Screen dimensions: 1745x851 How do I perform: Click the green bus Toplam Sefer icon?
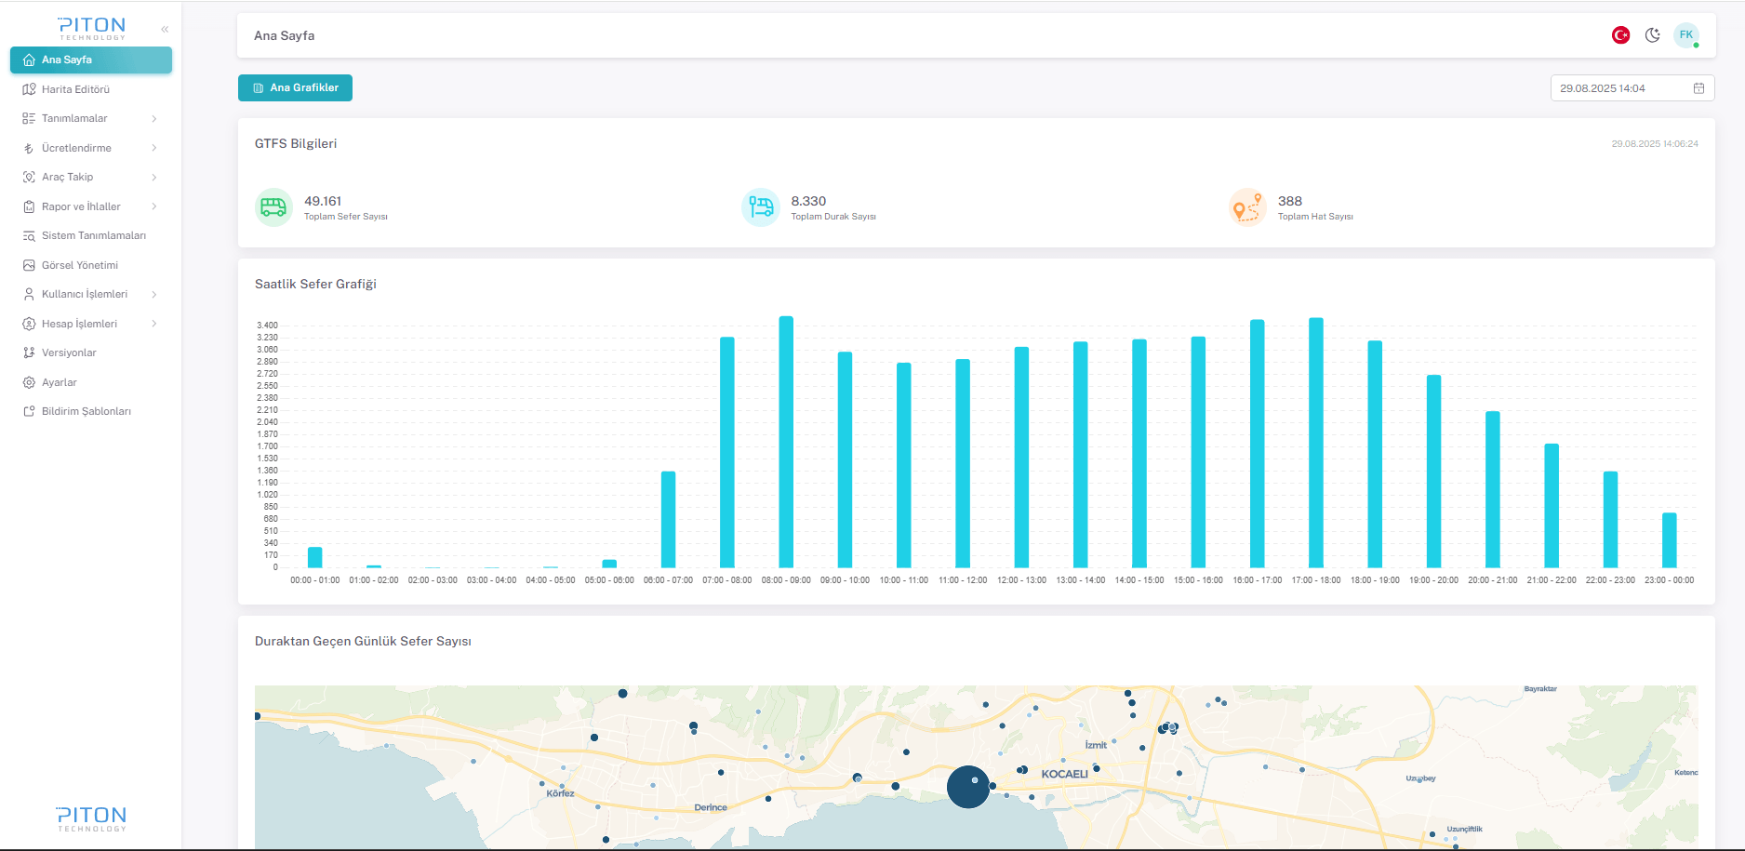[273, 207]
